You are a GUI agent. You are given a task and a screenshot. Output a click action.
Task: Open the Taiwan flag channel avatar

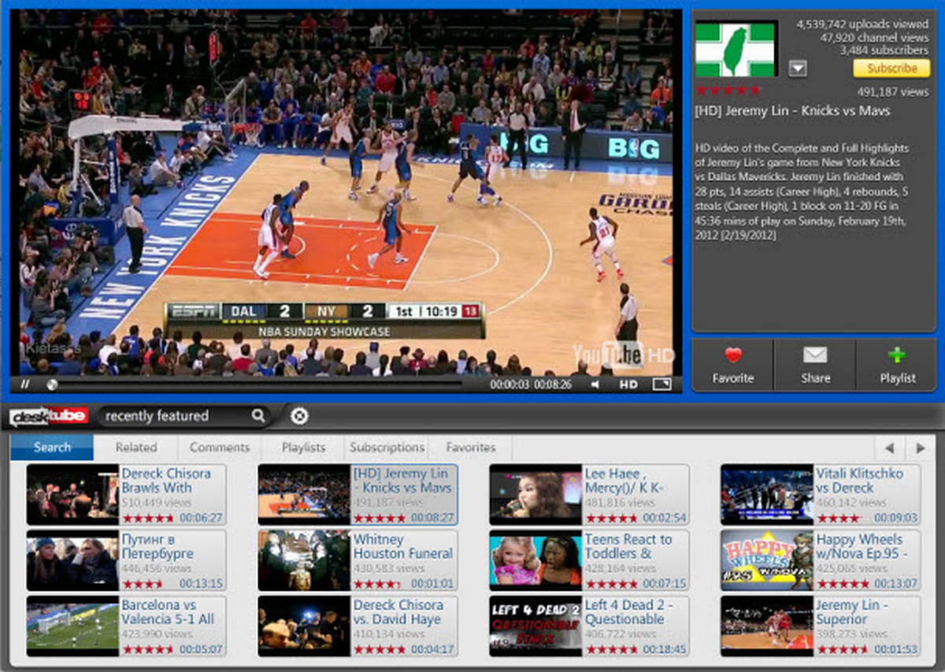pyautogui.click(x=736, y=49)
